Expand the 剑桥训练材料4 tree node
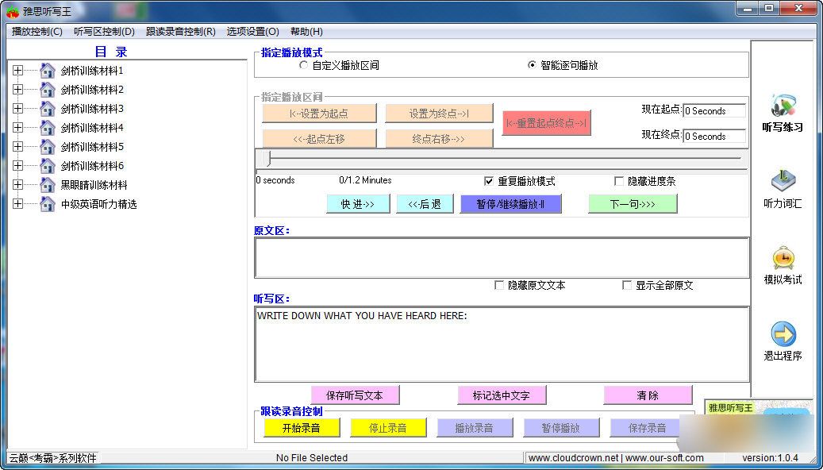 point(18,128)
